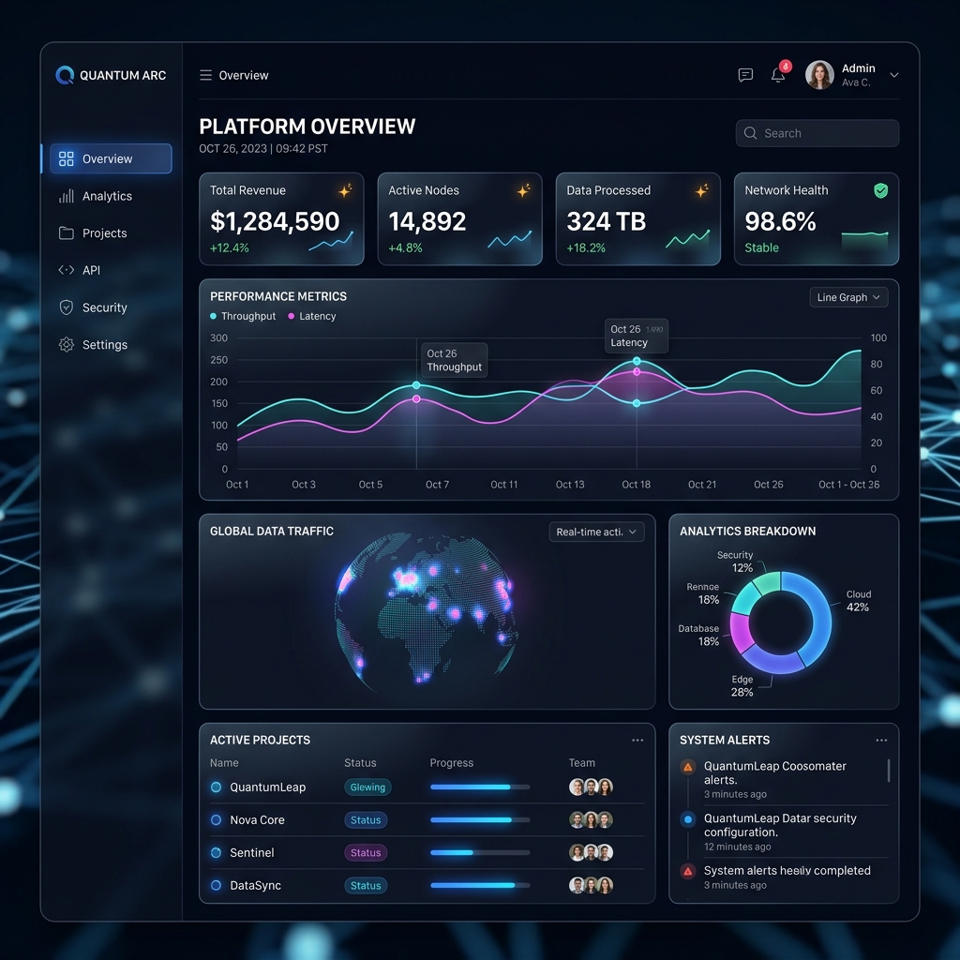Open the Real-time activity dropdown
Viewport: 960px width, 960px height.
coord(596,532)
